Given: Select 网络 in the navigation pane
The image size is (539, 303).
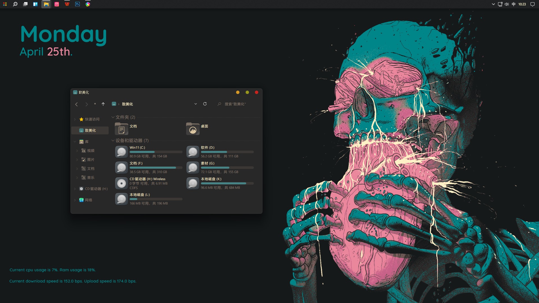Looking at the screenshot, I should pyautogui.click(x=88, y=200).
